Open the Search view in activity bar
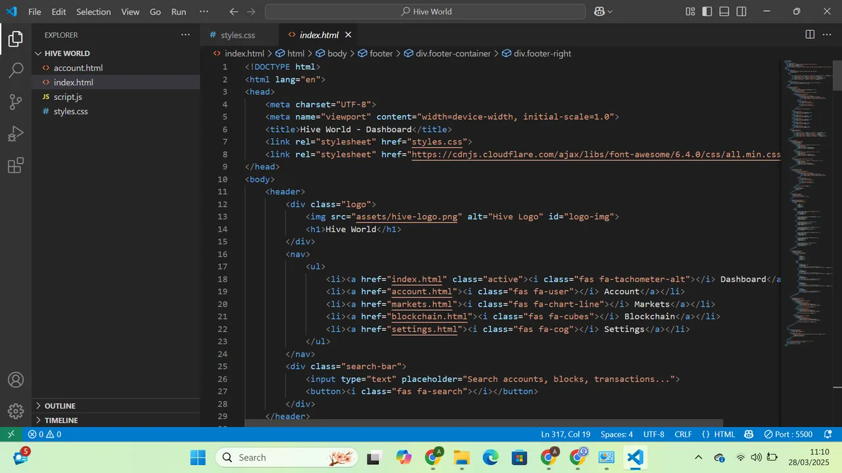The image size is (842, 473). click(x=16, y=70)
